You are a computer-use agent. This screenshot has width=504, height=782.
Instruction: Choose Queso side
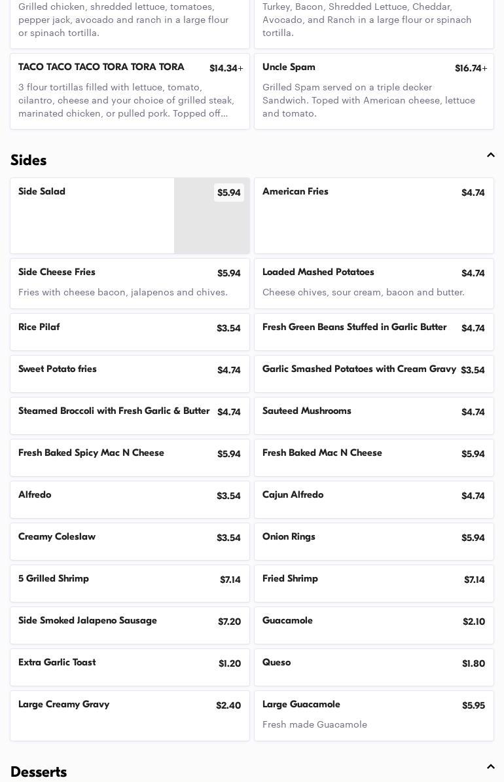(x=374, y=667)
